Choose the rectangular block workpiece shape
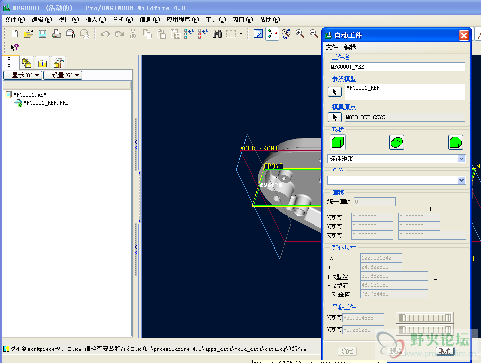The image size is (481, 363). click(338, 142)
